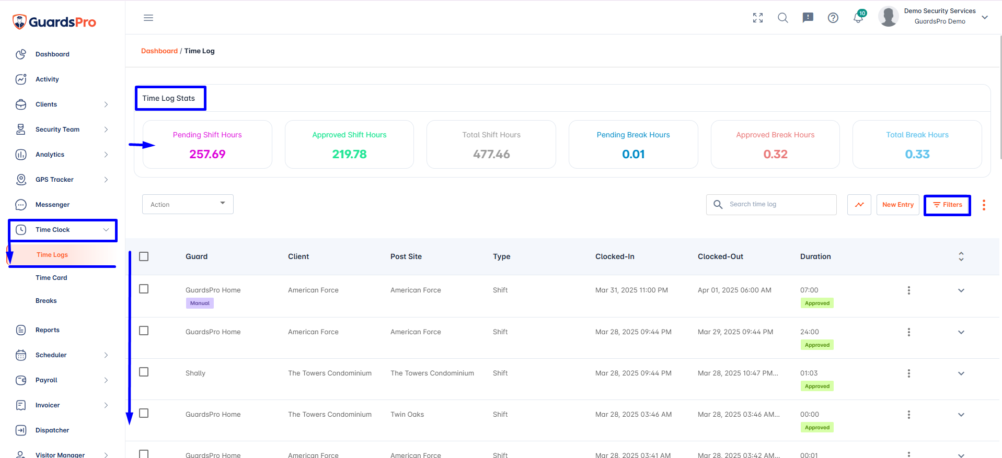Click Approved badge on 07:00 row
Screen dimensions: 1002x458
(x=817, y=303)
